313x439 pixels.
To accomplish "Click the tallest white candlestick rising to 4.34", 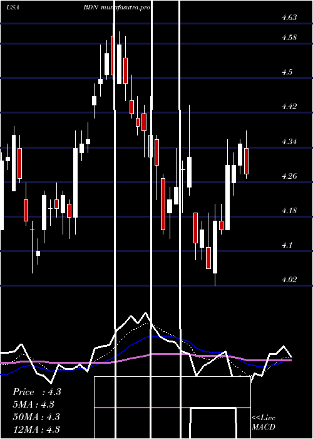I will (76, 182).
